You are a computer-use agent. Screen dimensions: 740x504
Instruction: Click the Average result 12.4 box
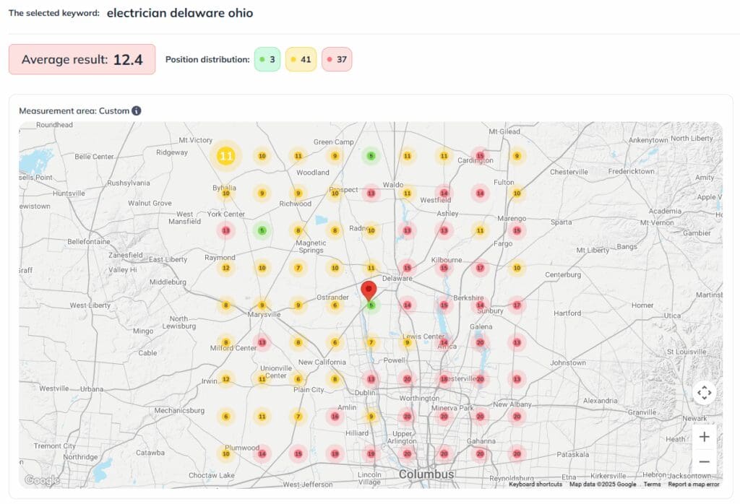click(x=82, y=59)
